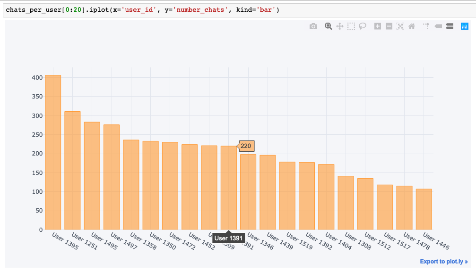Click the 'User 1350' x-axis label
Viewport: 476px width, 271px height.
point(163,241)
